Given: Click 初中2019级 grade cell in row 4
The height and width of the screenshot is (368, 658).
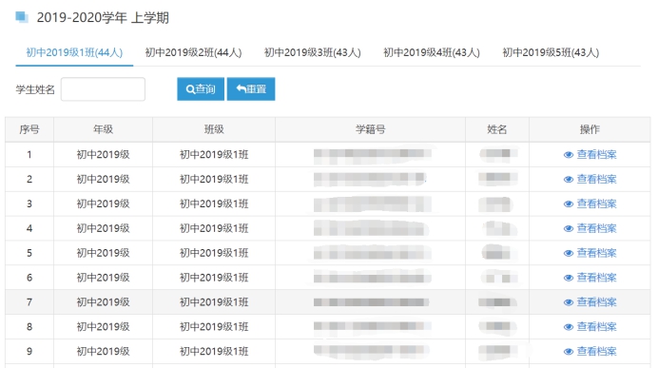Looking at the screenshot, I should point(104,228).
